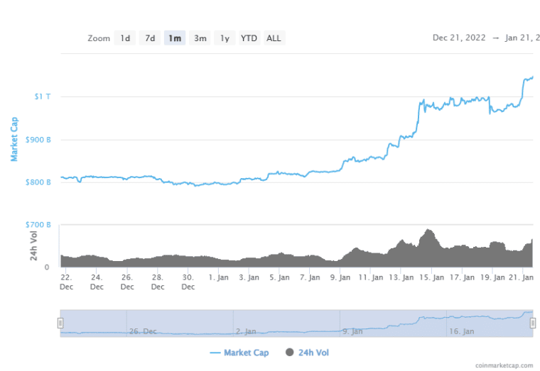540x371 pixels.
Task: Click the 24h Vol gray legend dot
Action: pyautogui.click(x=288, y=353)
